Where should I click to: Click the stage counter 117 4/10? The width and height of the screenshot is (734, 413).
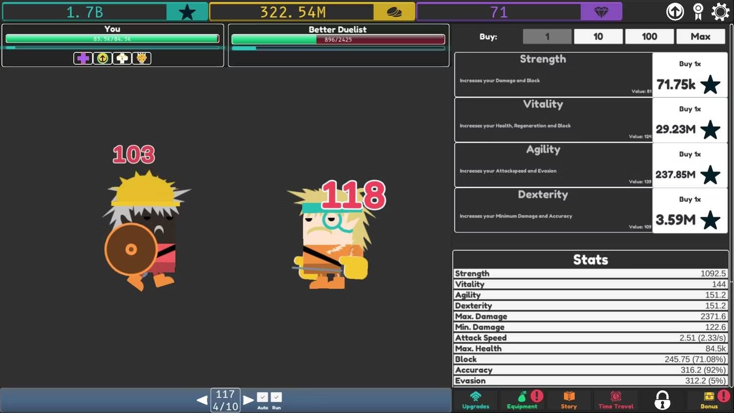pos(225,400)
